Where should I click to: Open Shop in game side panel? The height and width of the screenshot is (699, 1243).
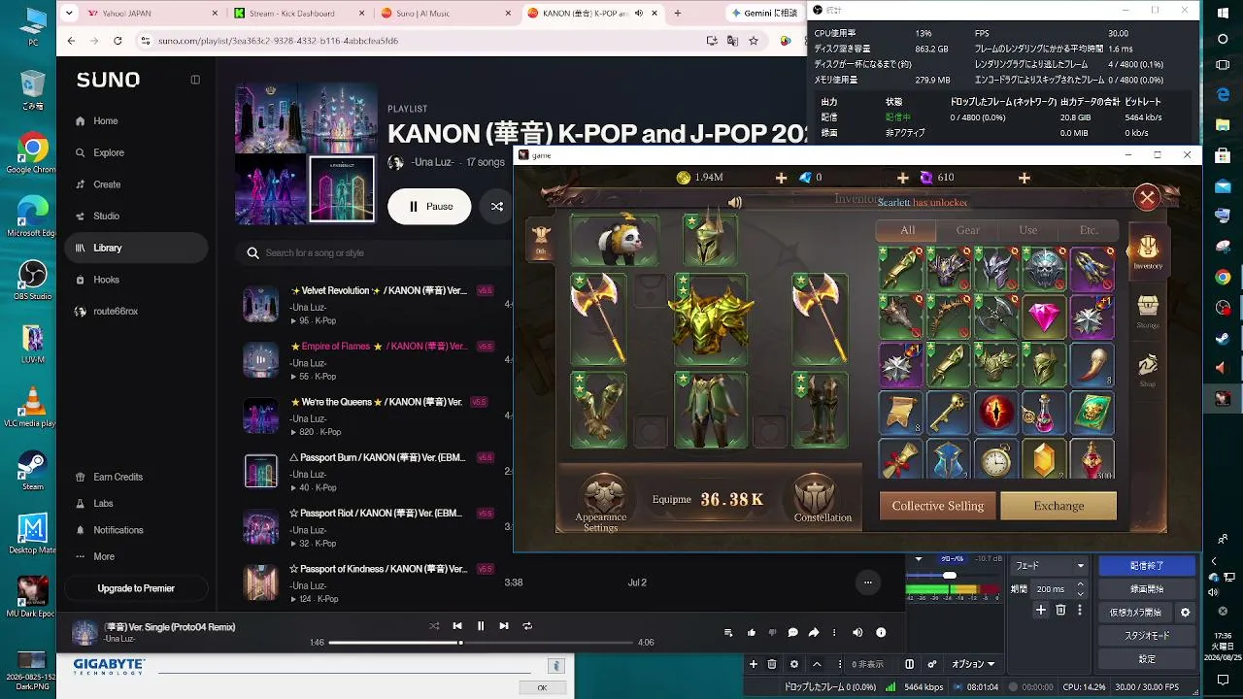[x=1148, y=370]
